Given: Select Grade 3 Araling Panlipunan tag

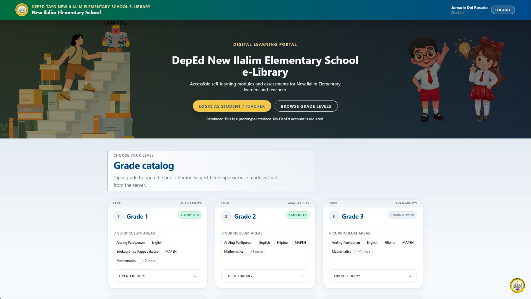Looking at the screenshot, I should coord(346,243).
